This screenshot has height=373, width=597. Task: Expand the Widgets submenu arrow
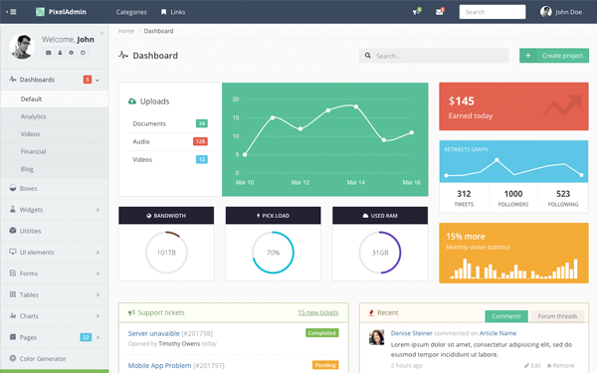tap(98, 210)
